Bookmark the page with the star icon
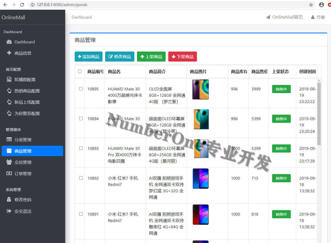Viewport: 331px width, 243px height. tap(311, 5)
